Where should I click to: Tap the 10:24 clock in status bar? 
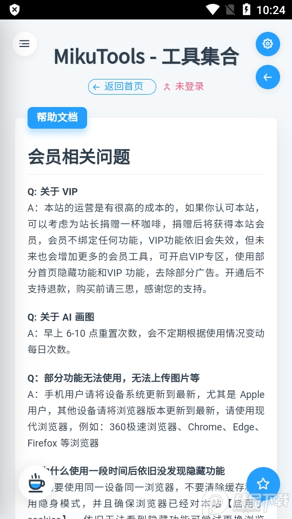[x=271, y=10]
